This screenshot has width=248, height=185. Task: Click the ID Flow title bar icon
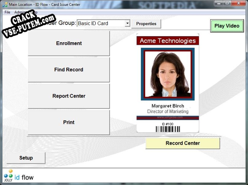[5, 5]
